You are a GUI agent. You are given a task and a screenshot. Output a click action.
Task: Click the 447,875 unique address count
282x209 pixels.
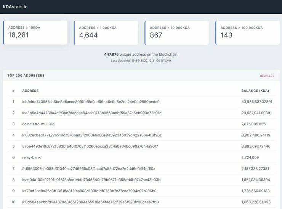pos(111,55)
